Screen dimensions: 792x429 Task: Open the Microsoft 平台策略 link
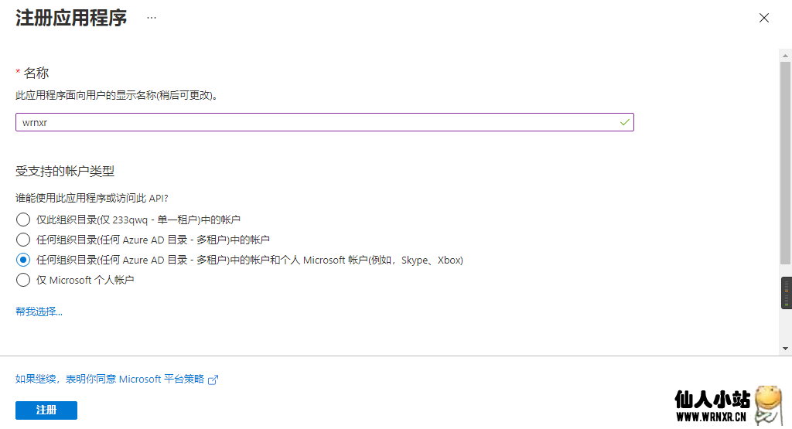click(110, 379)
